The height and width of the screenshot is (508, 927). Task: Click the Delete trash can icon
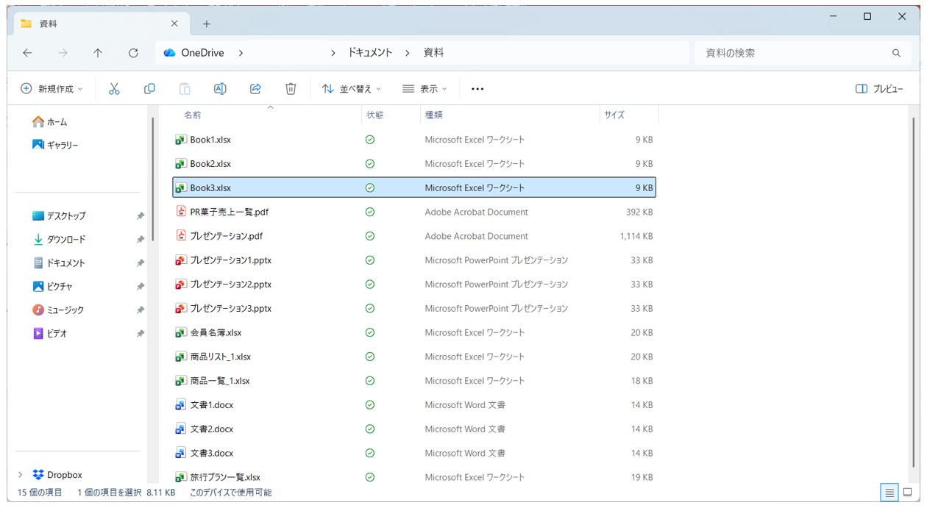coord(291,89)
